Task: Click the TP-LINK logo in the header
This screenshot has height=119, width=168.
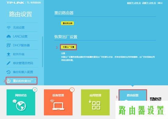Action: (x=15, y=3)
